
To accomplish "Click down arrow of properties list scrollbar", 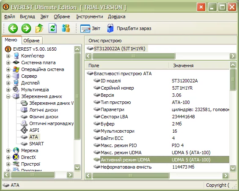I will [x=233, y=169].
